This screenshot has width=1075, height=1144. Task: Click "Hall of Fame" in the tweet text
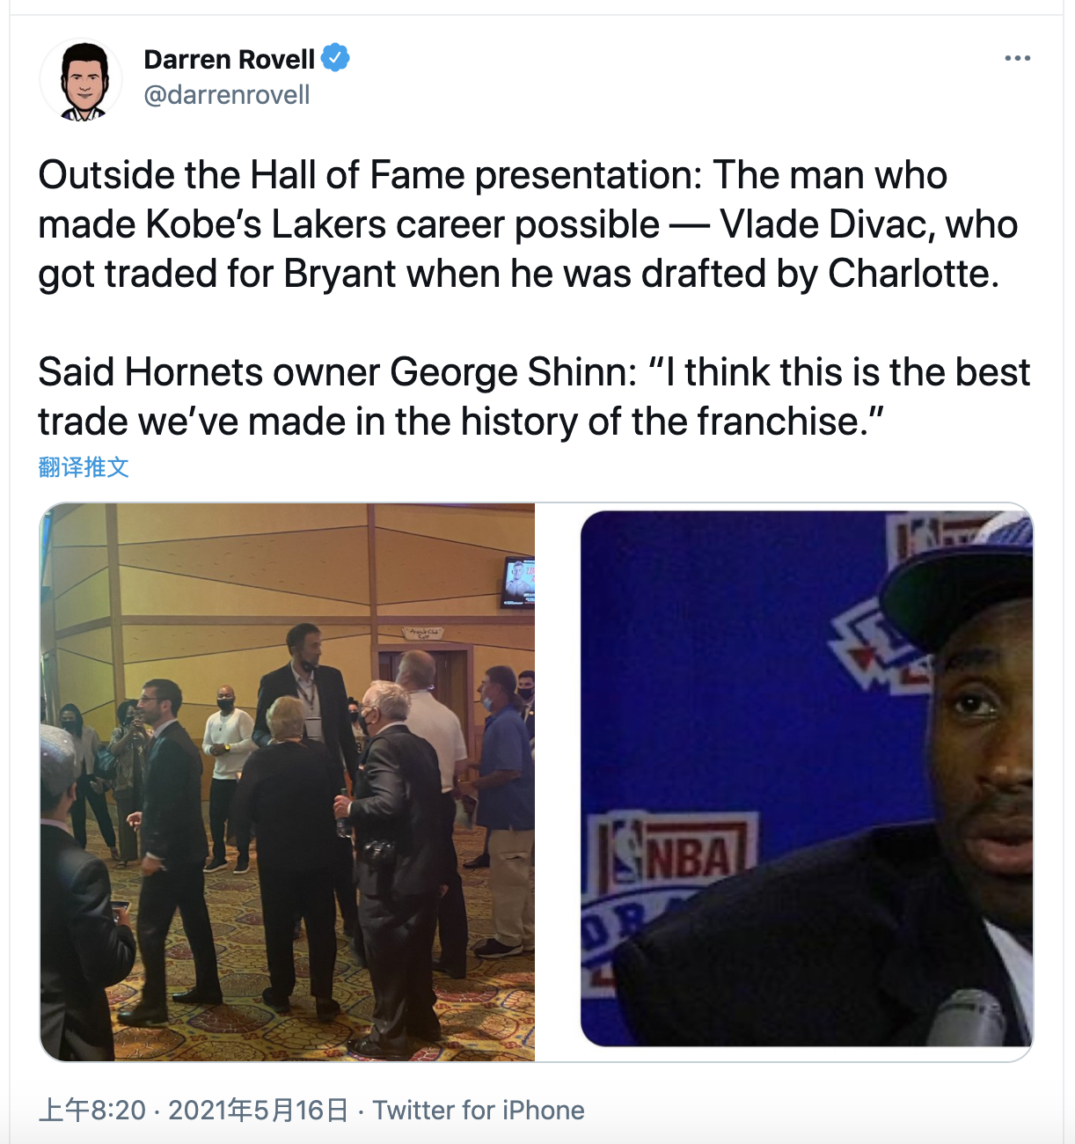coord(357,175)
